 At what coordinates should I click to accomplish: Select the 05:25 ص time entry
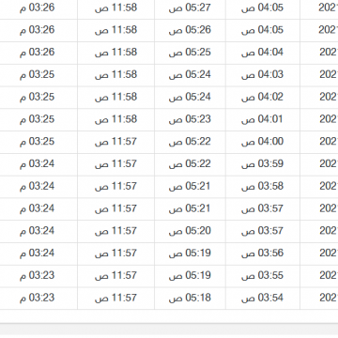click(x=190, y=53)
